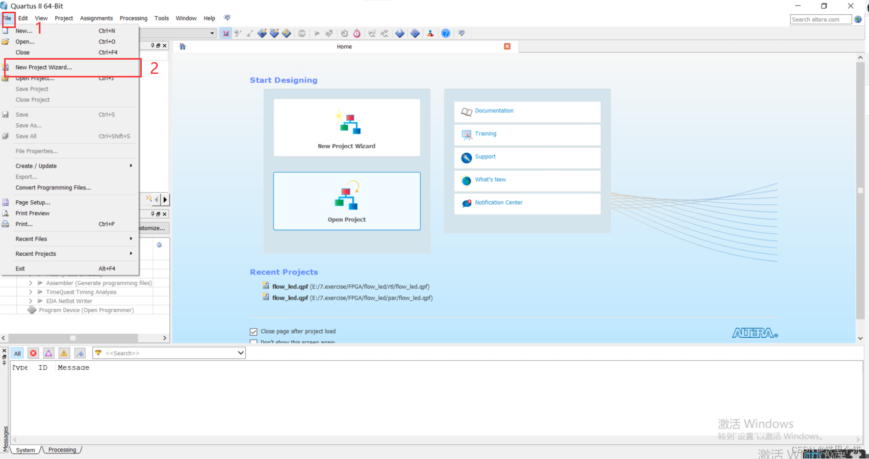Click the flag filter icon in Messages
Screen dimensions: 869x459
tap(80, 353)
